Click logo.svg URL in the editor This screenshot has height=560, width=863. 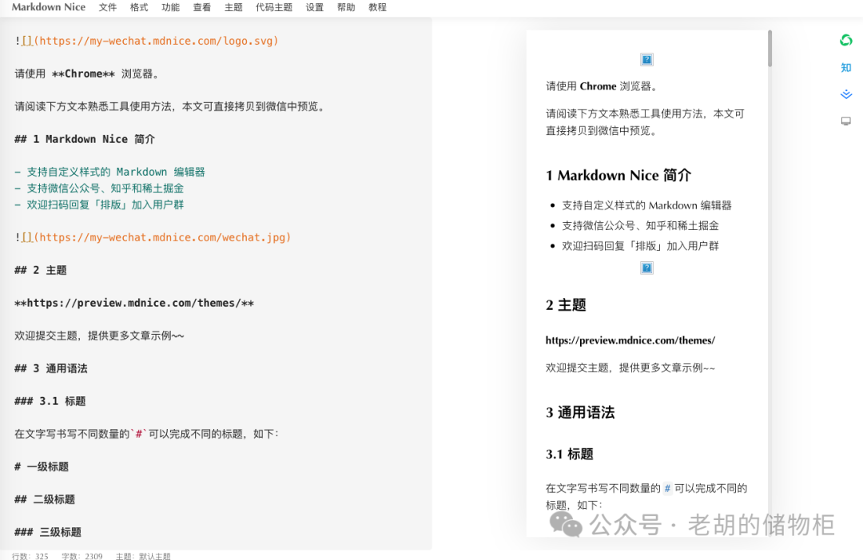coord(157,41)
